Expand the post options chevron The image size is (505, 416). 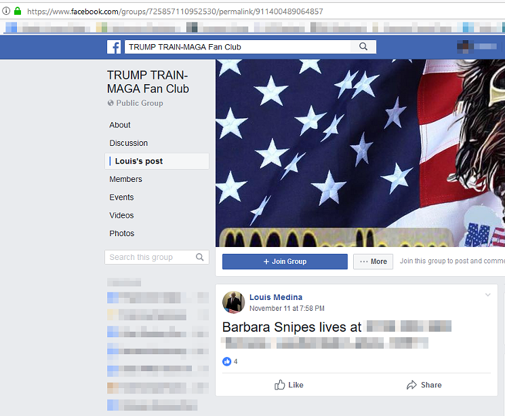click(x=487, y=295)
